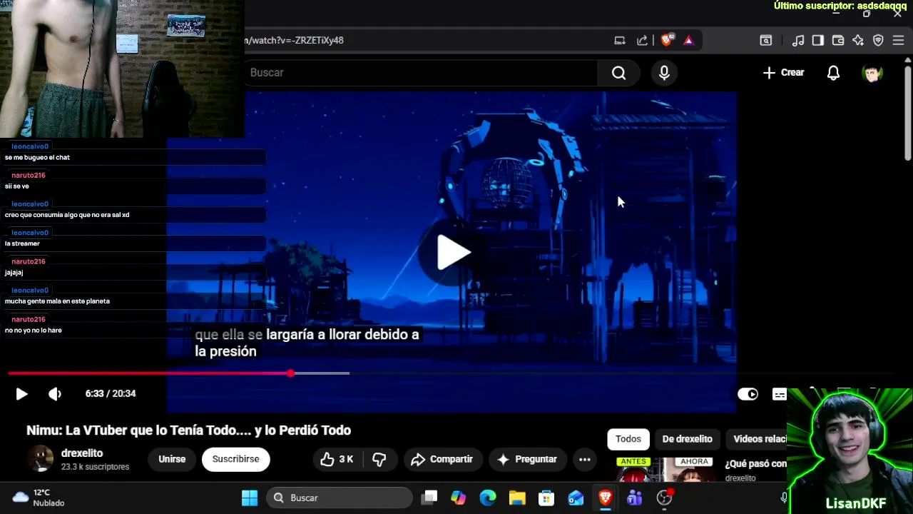Click the Brave browser taskbar icon

point(605,498)
